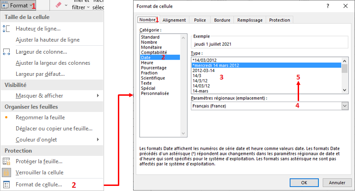
Task: Pick 14/3 date type
Action: [x=266, y=75]
